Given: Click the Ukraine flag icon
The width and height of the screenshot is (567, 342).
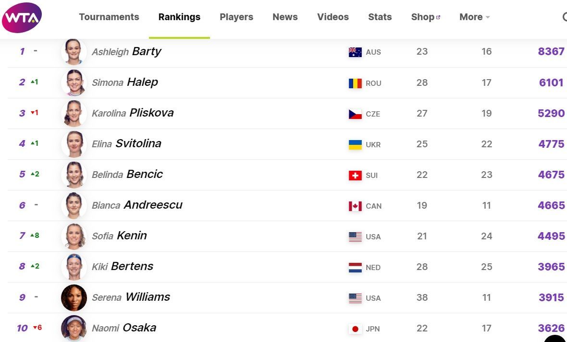Looking at the screenshot, I should point(355,144).
